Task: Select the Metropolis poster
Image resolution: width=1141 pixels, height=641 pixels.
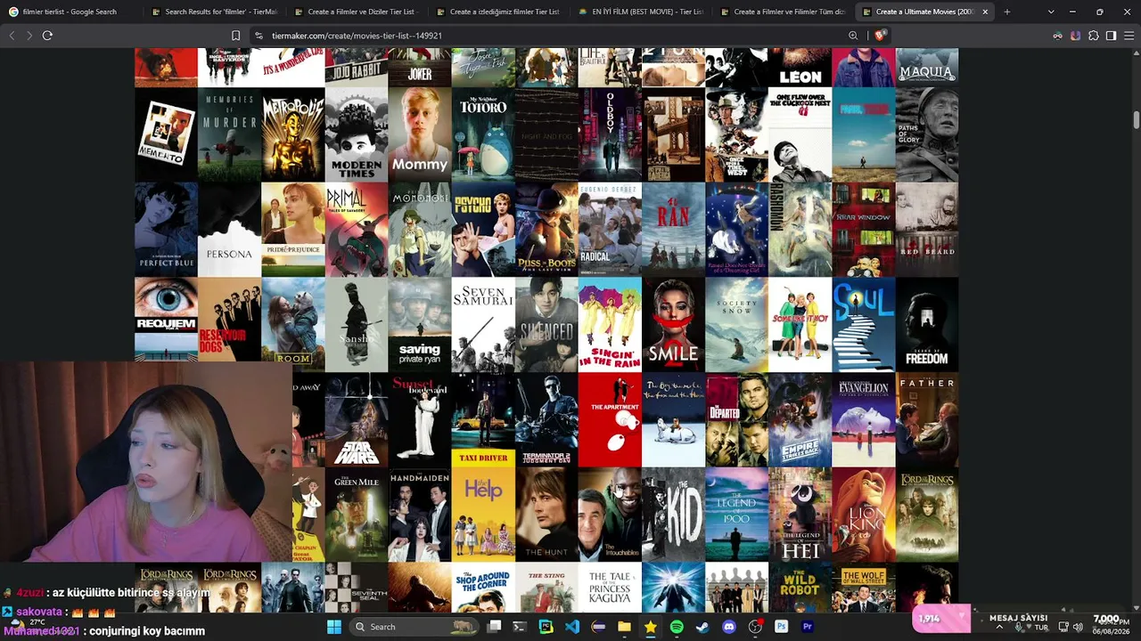Action: point(293,134)
